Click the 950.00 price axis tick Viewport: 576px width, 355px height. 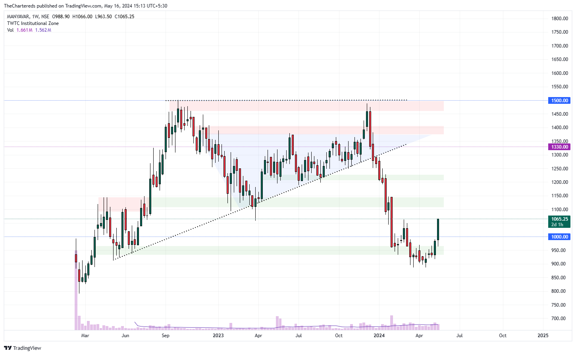[x=559, y=250]
